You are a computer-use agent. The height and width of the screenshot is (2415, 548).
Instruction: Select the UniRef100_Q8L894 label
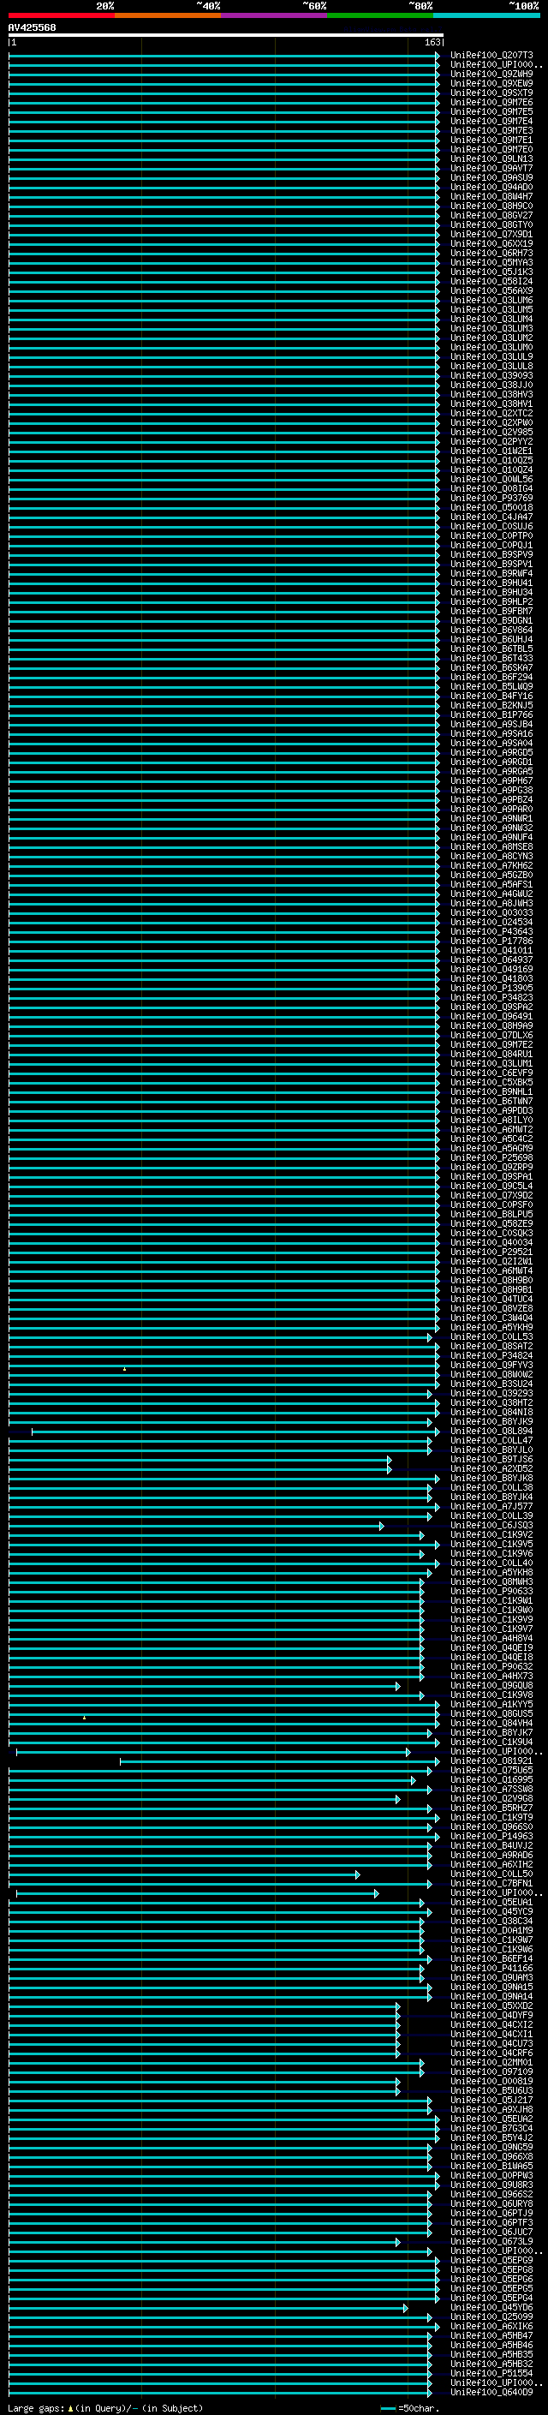point(491,1432)
